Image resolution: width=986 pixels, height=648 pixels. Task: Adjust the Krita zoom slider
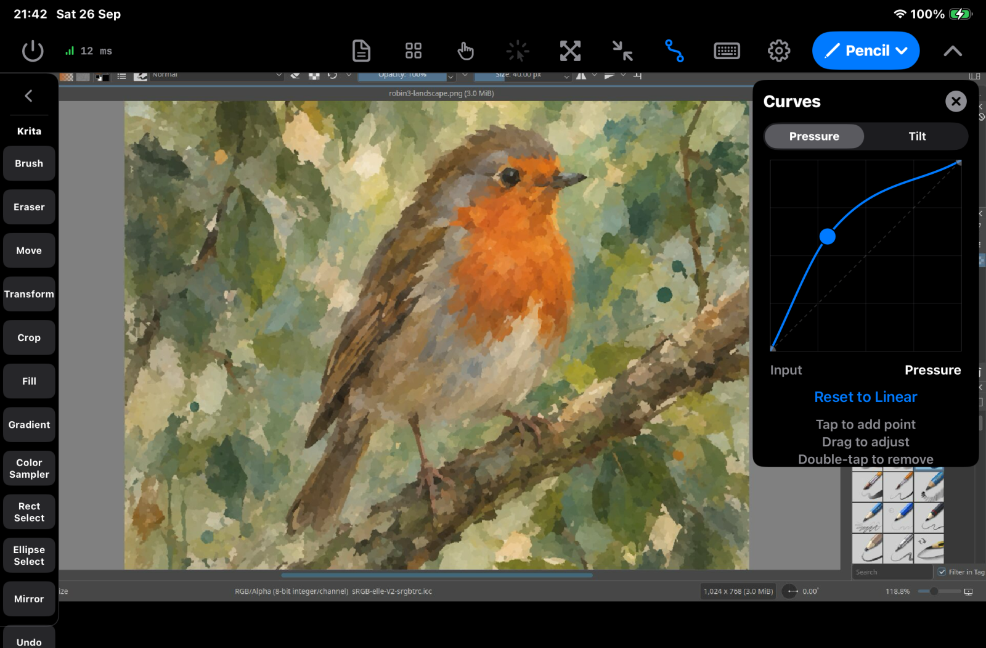pos(939,591)
